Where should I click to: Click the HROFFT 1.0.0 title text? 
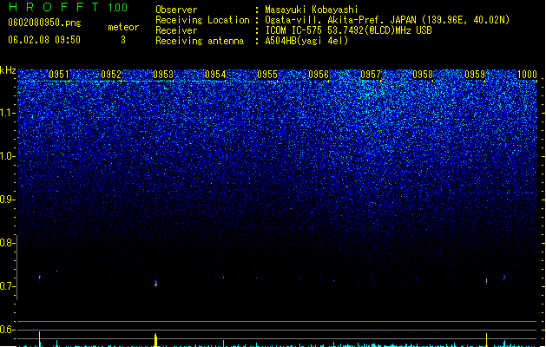(x=69, y=7)
